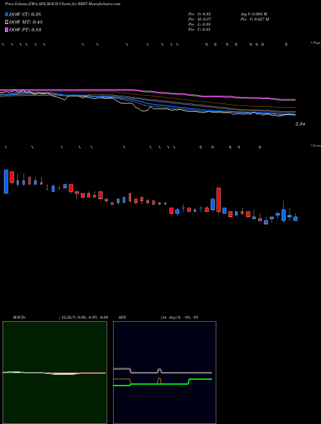
Task: Click the '<Lows' marker label
Action: tap(316, 145)
